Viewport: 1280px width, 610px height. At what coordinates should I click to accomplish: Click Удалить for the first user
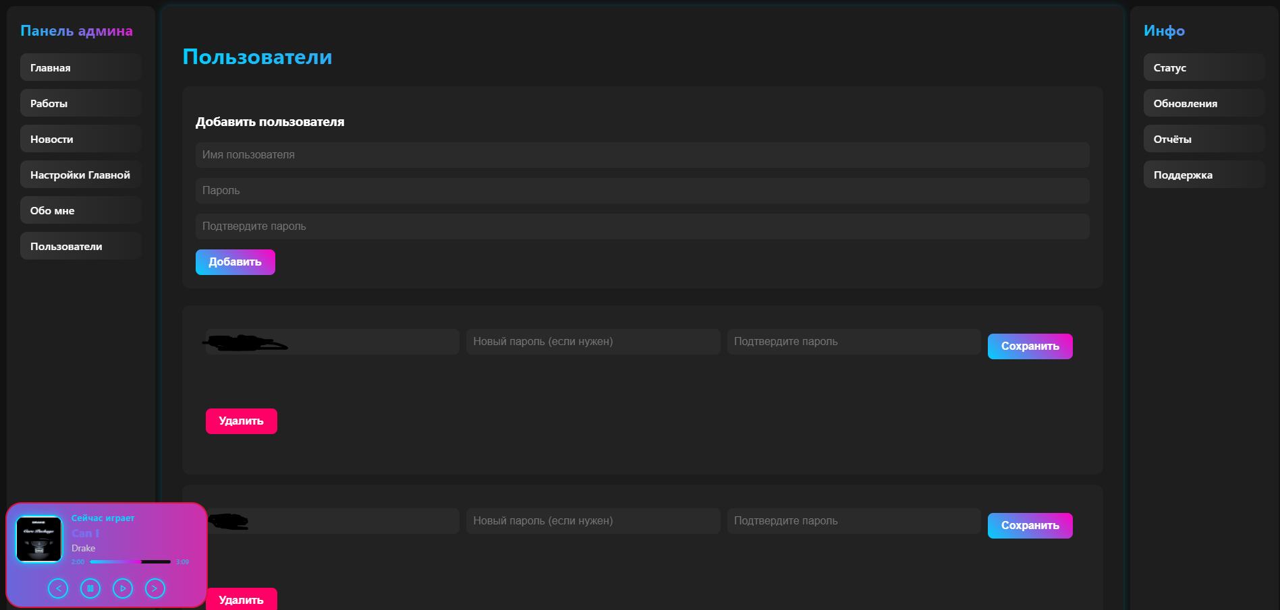(242, 421)
